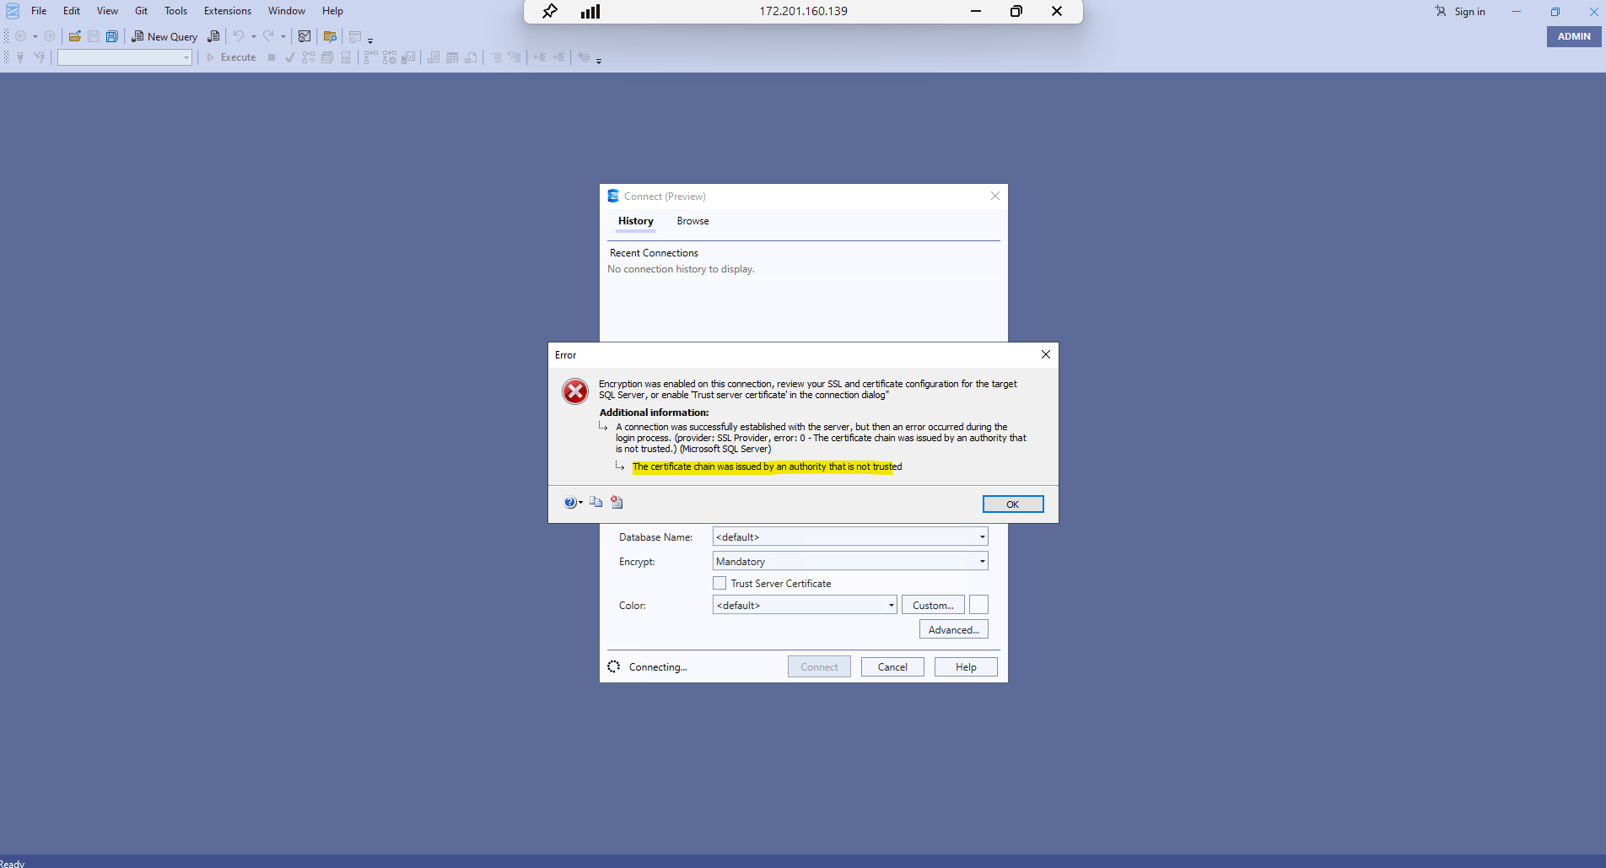
Task: Open the Window menu
Action: 287,11
